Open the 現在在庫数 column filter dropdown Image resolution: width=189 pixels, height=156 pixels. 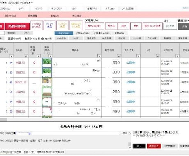coord(39,56)
